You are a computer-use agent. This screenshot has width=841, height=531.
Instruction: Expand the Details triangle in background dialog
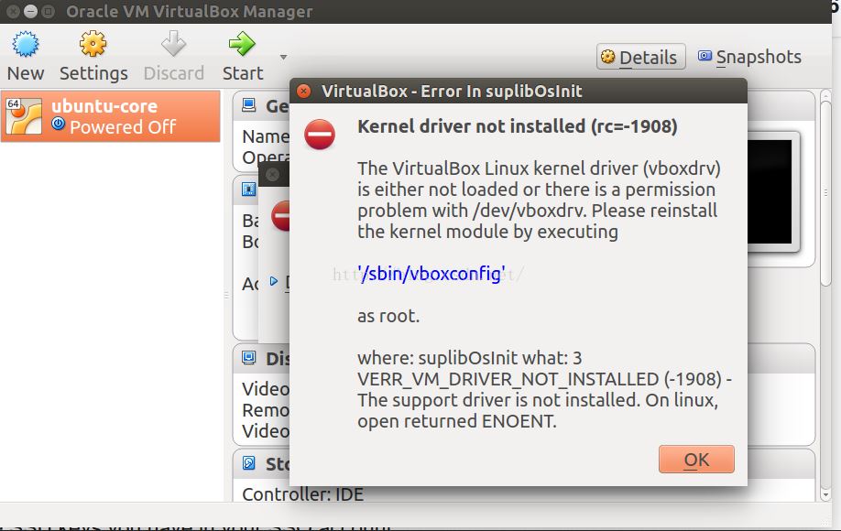tap(274, 281)
